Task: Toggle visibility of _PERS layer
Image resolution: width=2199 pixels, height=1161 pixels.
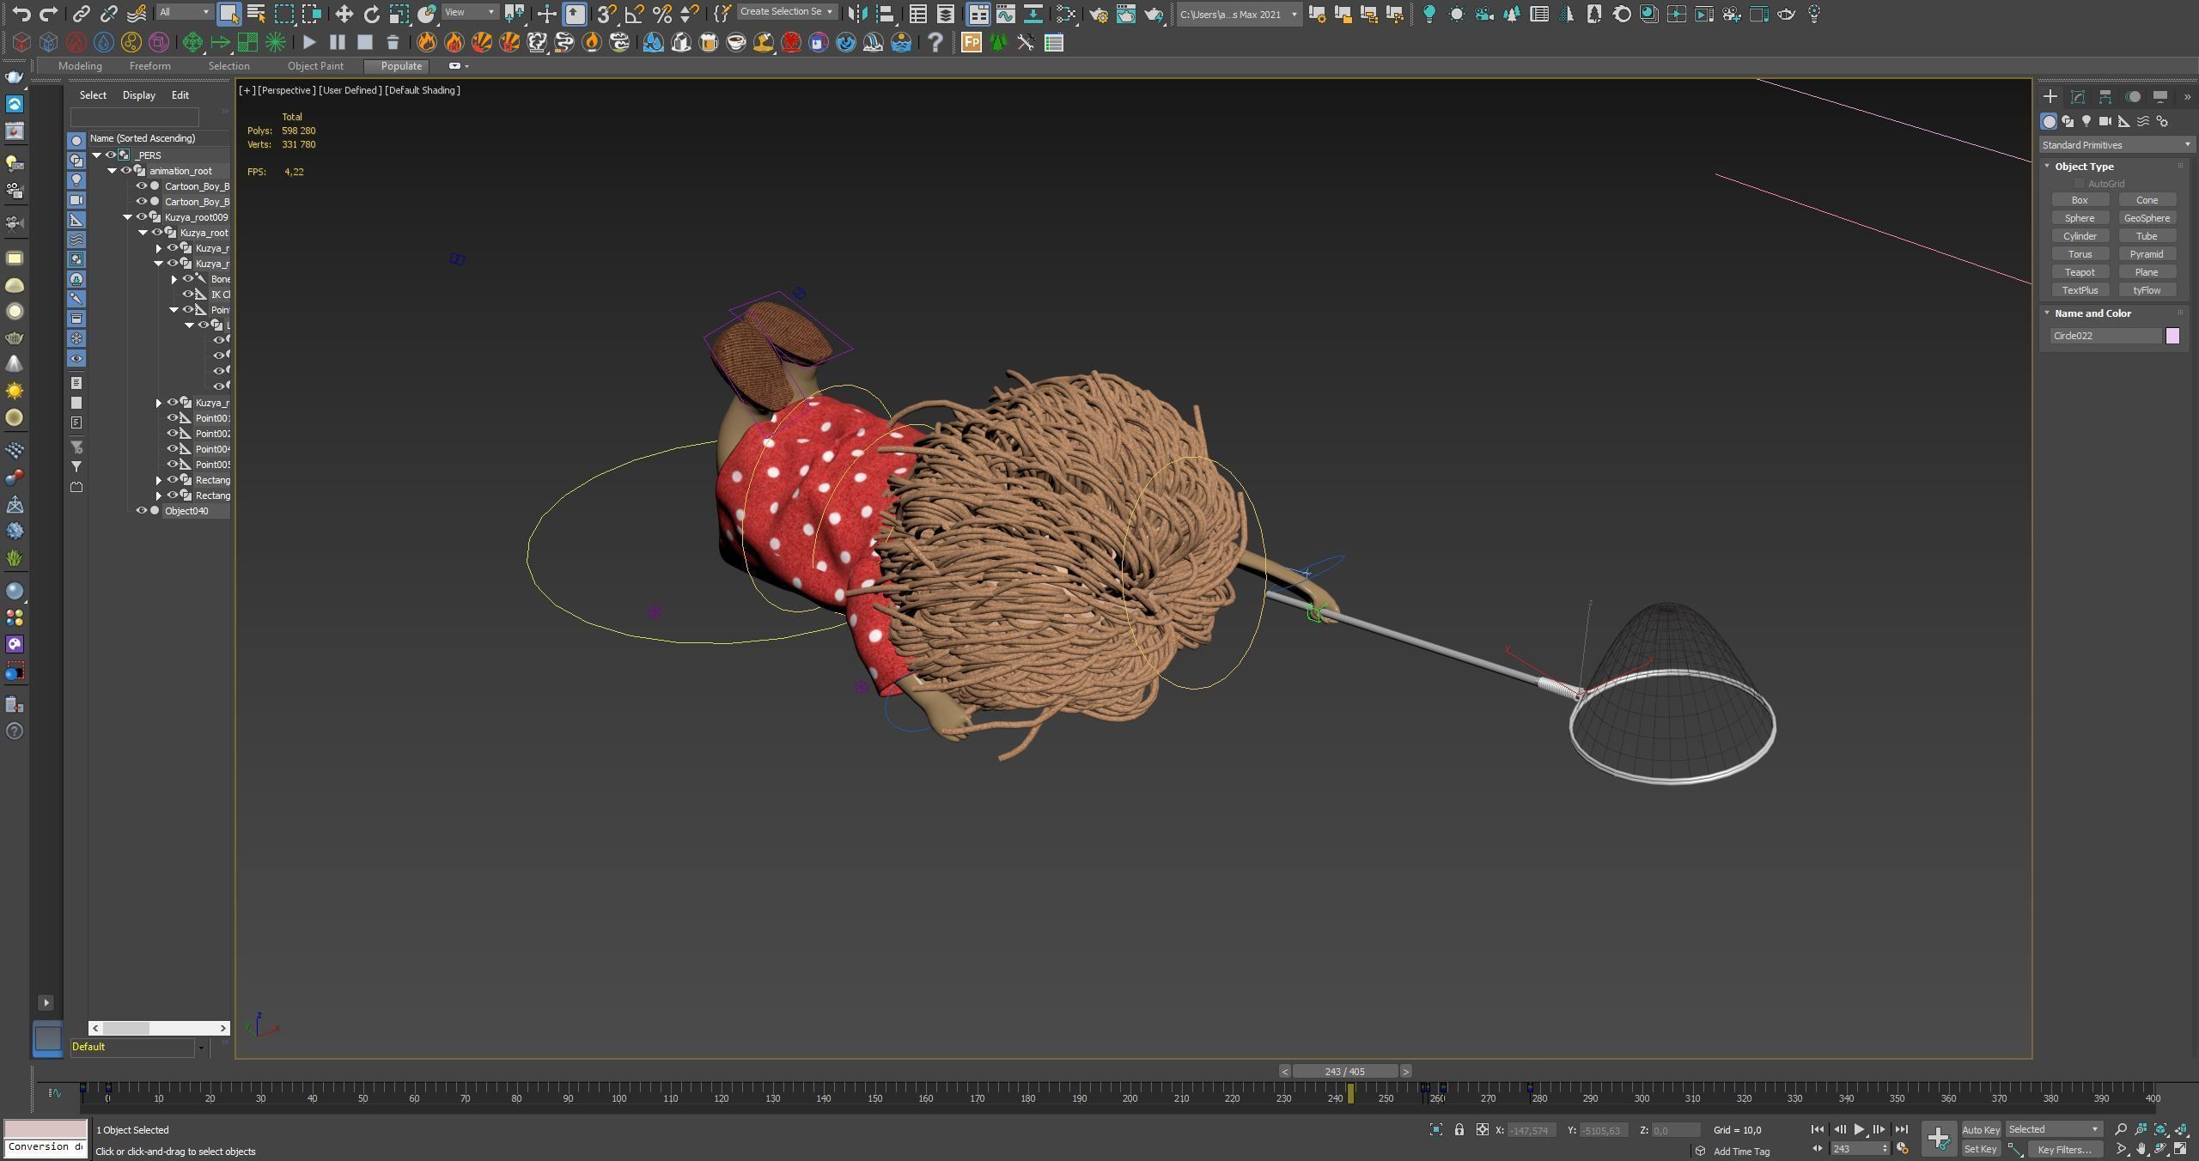Action: [x=111, y=155]
